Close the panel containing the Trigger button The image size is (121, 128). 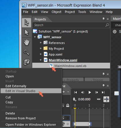click(x=108, y=74)
